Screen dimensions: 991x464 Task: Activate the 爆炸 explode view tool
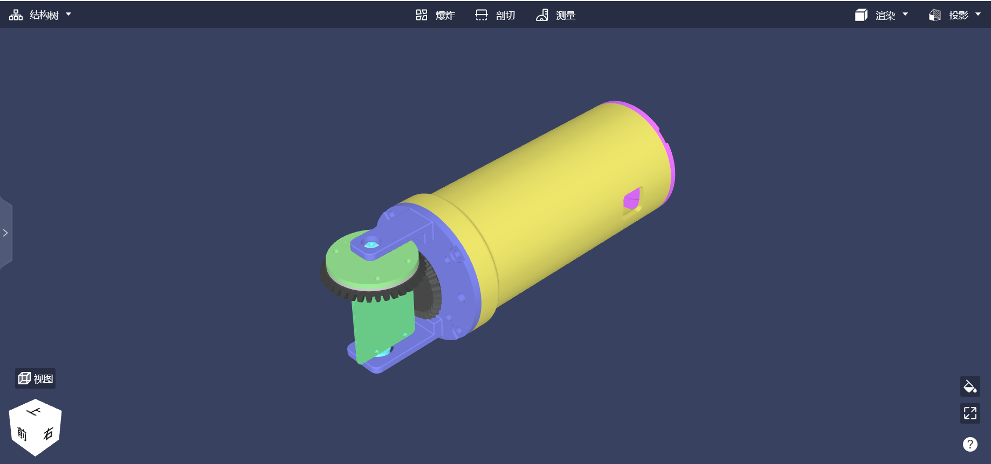tap(436, 15)
